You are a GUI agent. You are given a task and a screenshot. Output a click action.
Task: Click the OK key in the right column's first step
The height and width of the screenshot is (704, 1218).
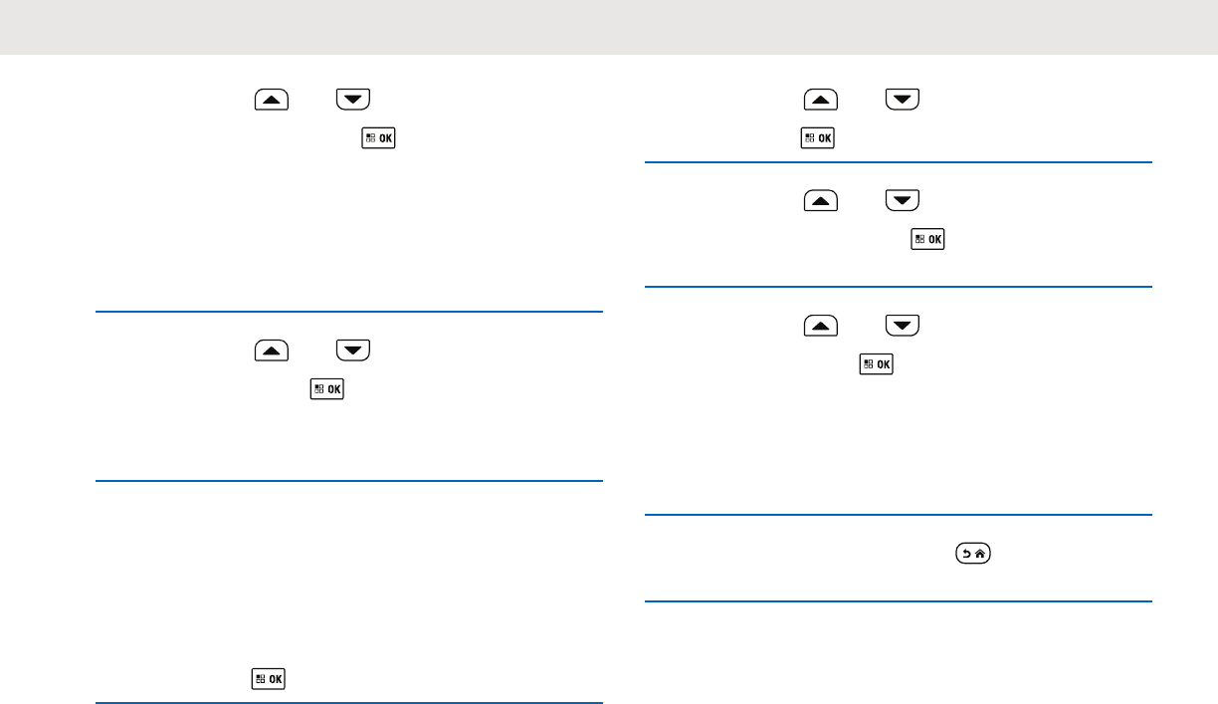[818, 137]
